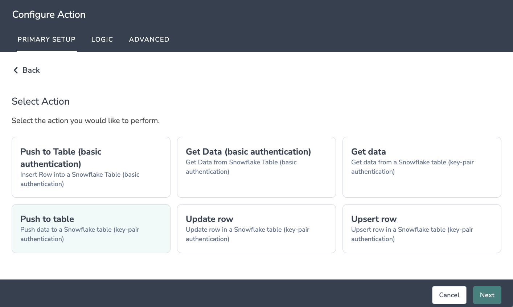Viewport: 513px width, 307px height.
Task: Open the Logic tab
Action: tap(102, 39)
